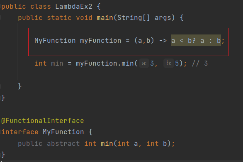Viewport: 243px width, 162px height.
Task: Click the 'b:' parameter hint
Action: [x=169, y=63]
